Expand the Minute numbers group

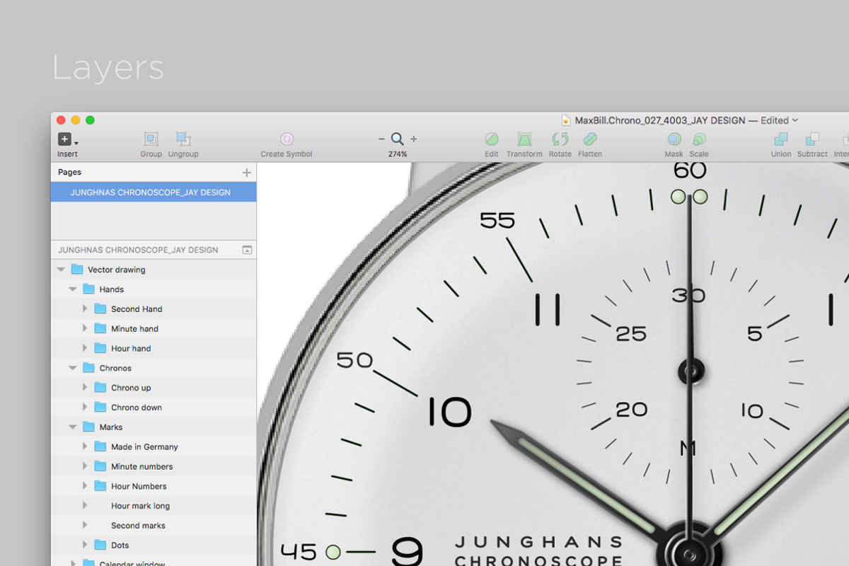pos(84,466)
